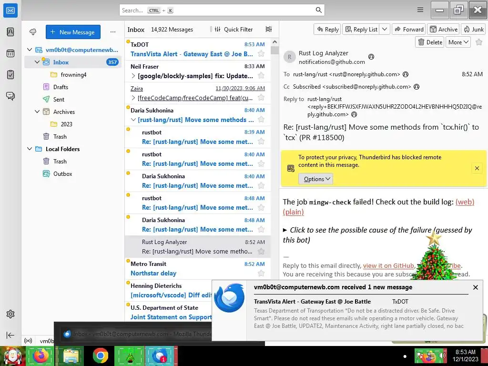Toggle star on rustbot 8:48 AM message

[261, 207]
